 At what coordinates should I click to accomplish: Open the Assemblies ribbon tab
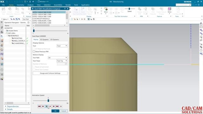[58, 5]
